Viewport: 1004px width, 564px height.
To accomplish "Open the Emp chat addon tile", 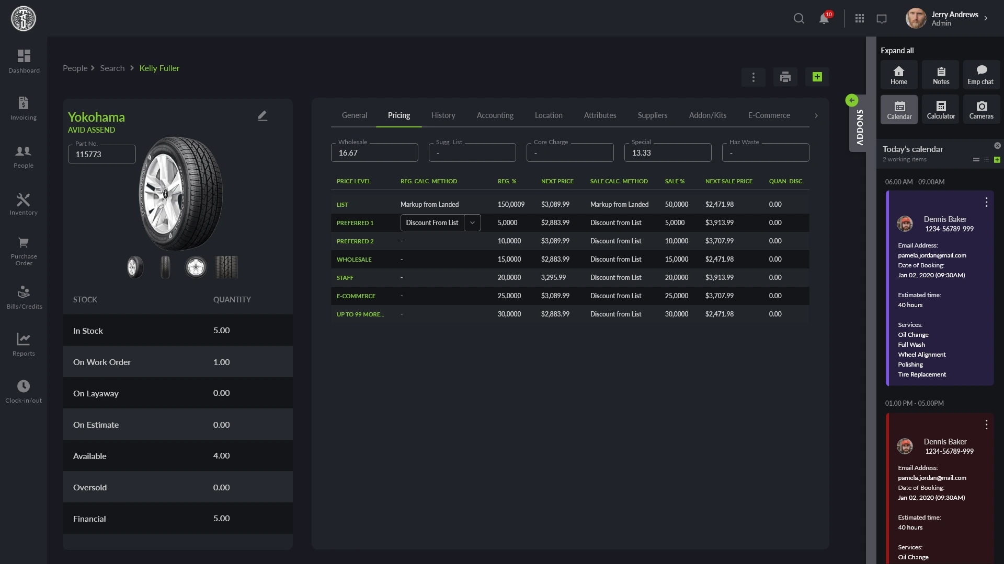I will (x=981, y=75).
